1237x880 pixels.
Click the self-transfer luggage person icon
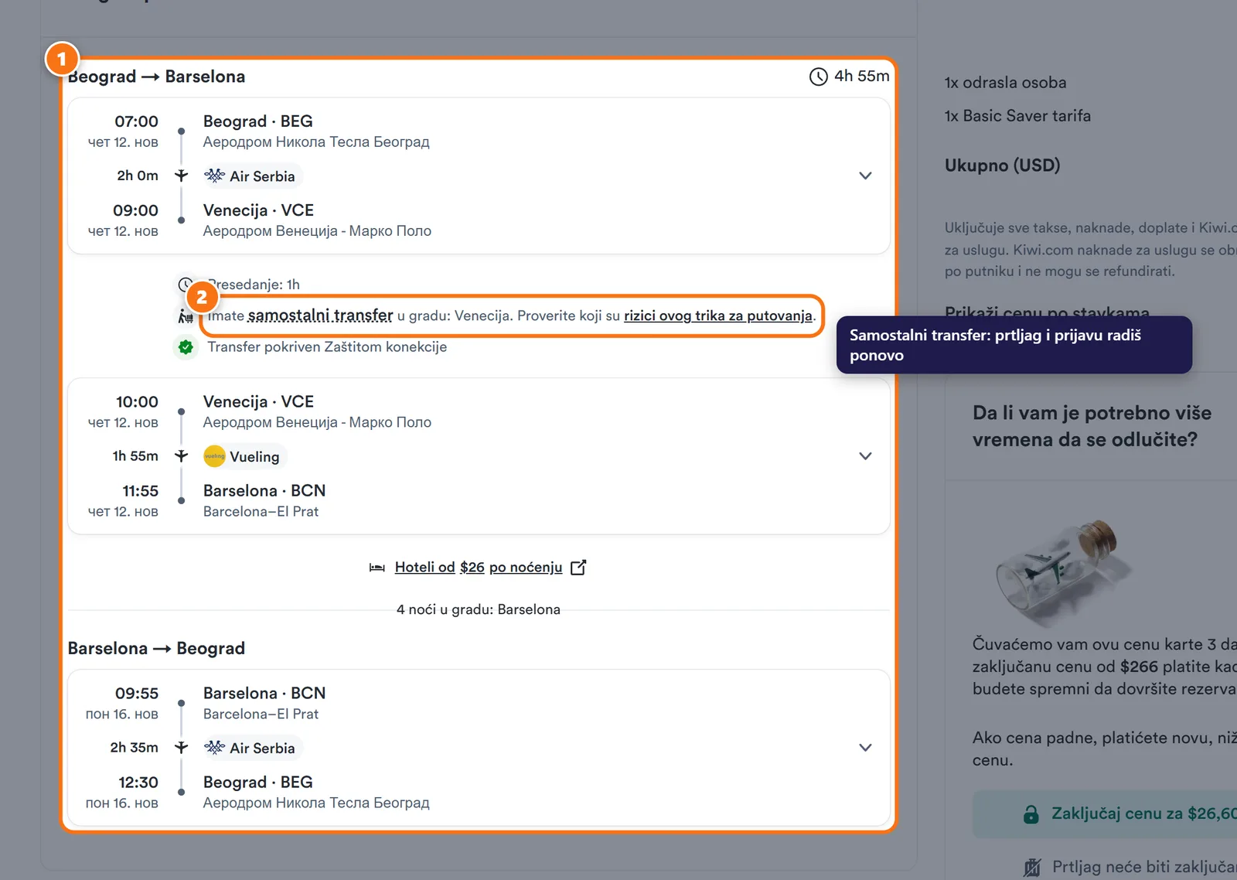coord(186,316)
